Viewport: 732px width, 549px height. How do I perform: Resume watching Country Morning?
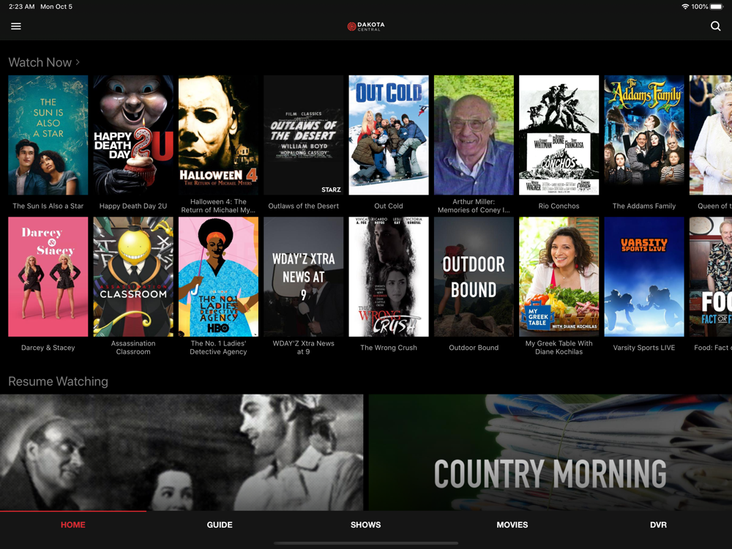click(550, 452)
